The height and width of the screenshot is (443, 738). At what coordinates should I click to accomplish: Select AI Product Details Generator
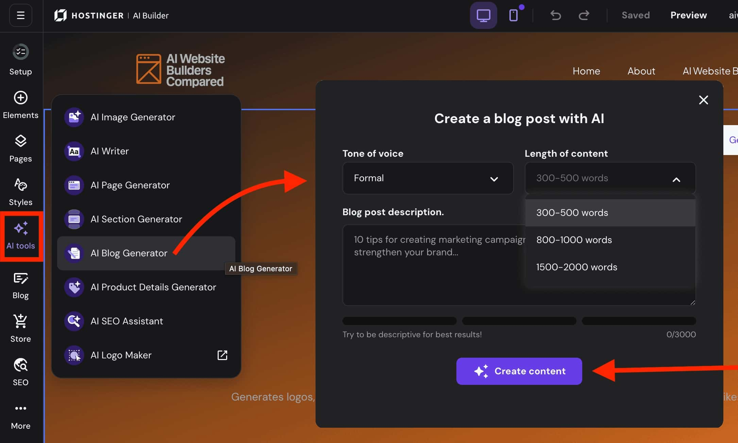point(146,287)
